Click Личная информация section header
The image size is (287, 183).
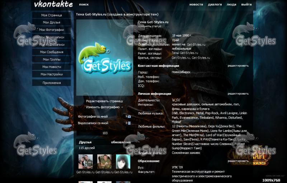coord(154,94)
